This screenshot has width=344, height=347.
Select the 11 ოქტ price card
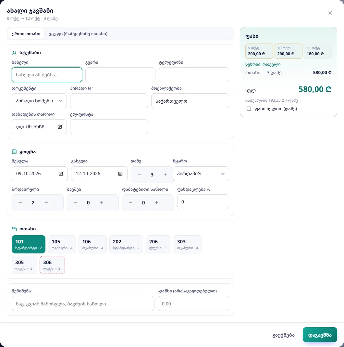(x=318, y=51)
